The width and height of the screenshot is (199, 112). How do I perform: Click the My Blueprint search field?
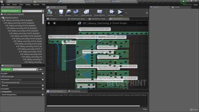25,69
